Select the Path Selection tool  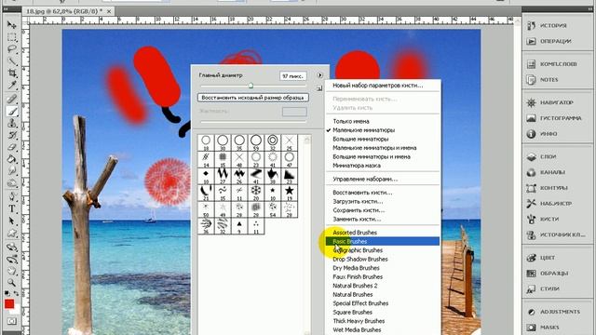click(12, 221)
